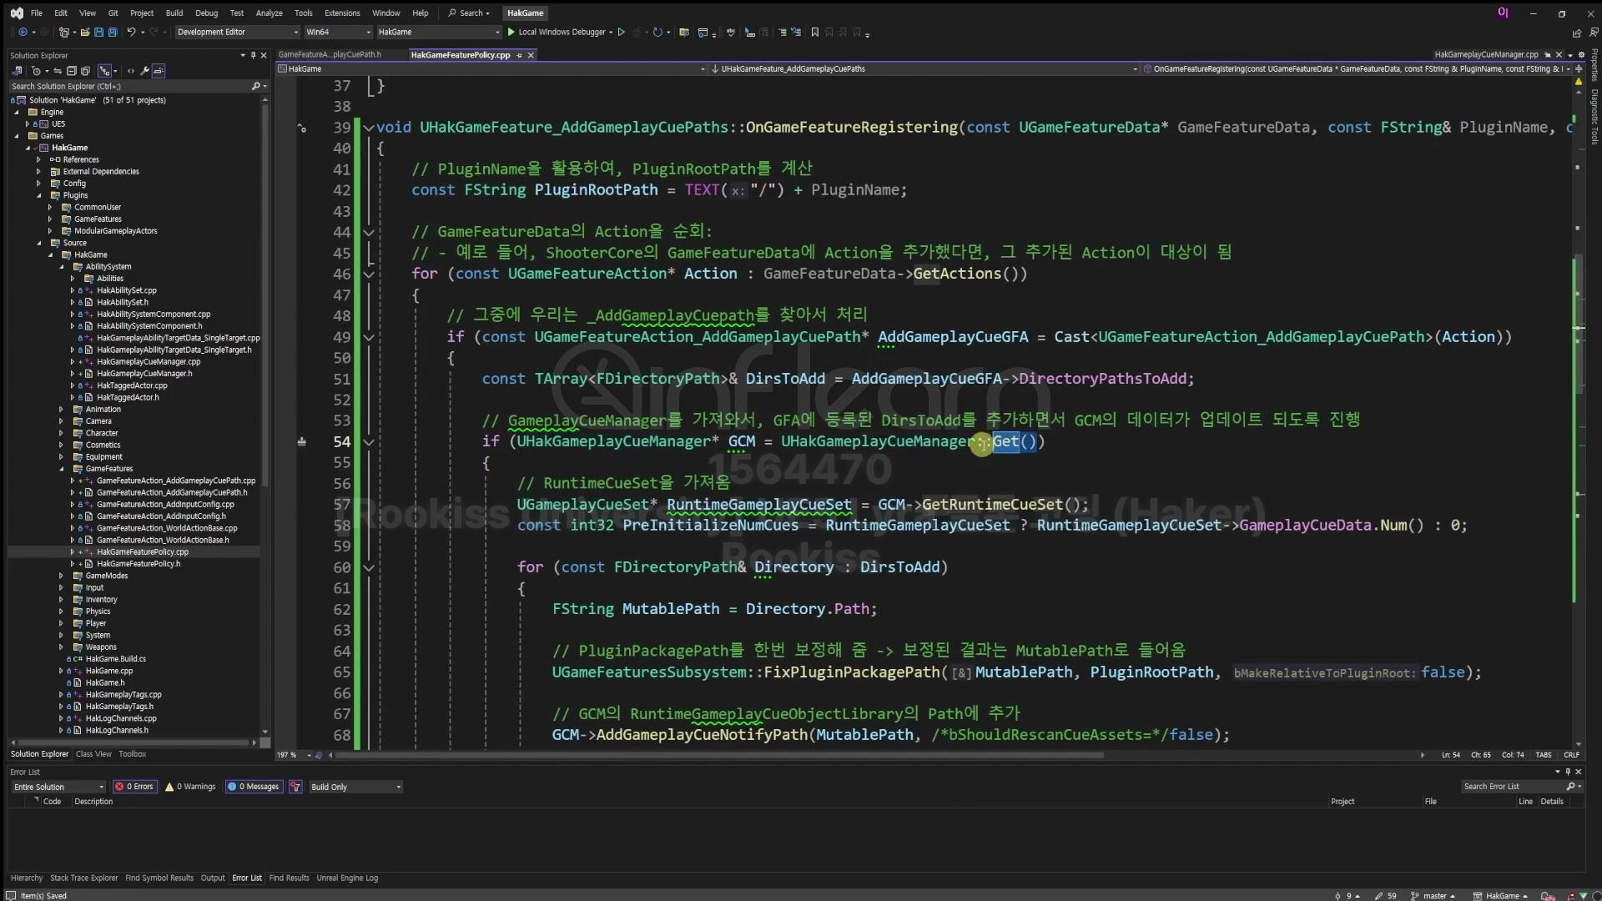Expand the Animation folder in Solution Explorer
The width and height of the screenshot is (1602, 901).
click(x=61, y=410)
